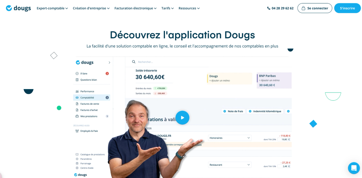The image size is (362, 178).
Task: Click the BNP Paribas account card
Action: 274,80
